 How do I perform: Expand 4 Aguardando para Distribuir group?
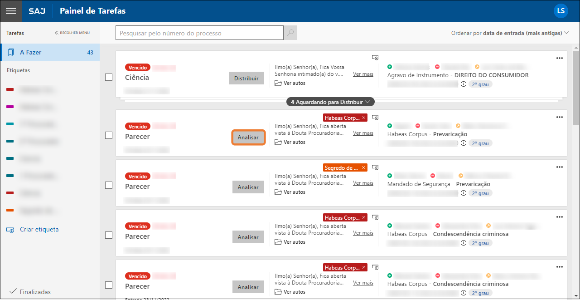coord(330,102)
